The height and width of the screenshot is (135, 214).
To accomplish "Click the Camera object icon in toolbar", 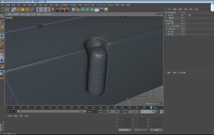I will click(x=101, y=9).
